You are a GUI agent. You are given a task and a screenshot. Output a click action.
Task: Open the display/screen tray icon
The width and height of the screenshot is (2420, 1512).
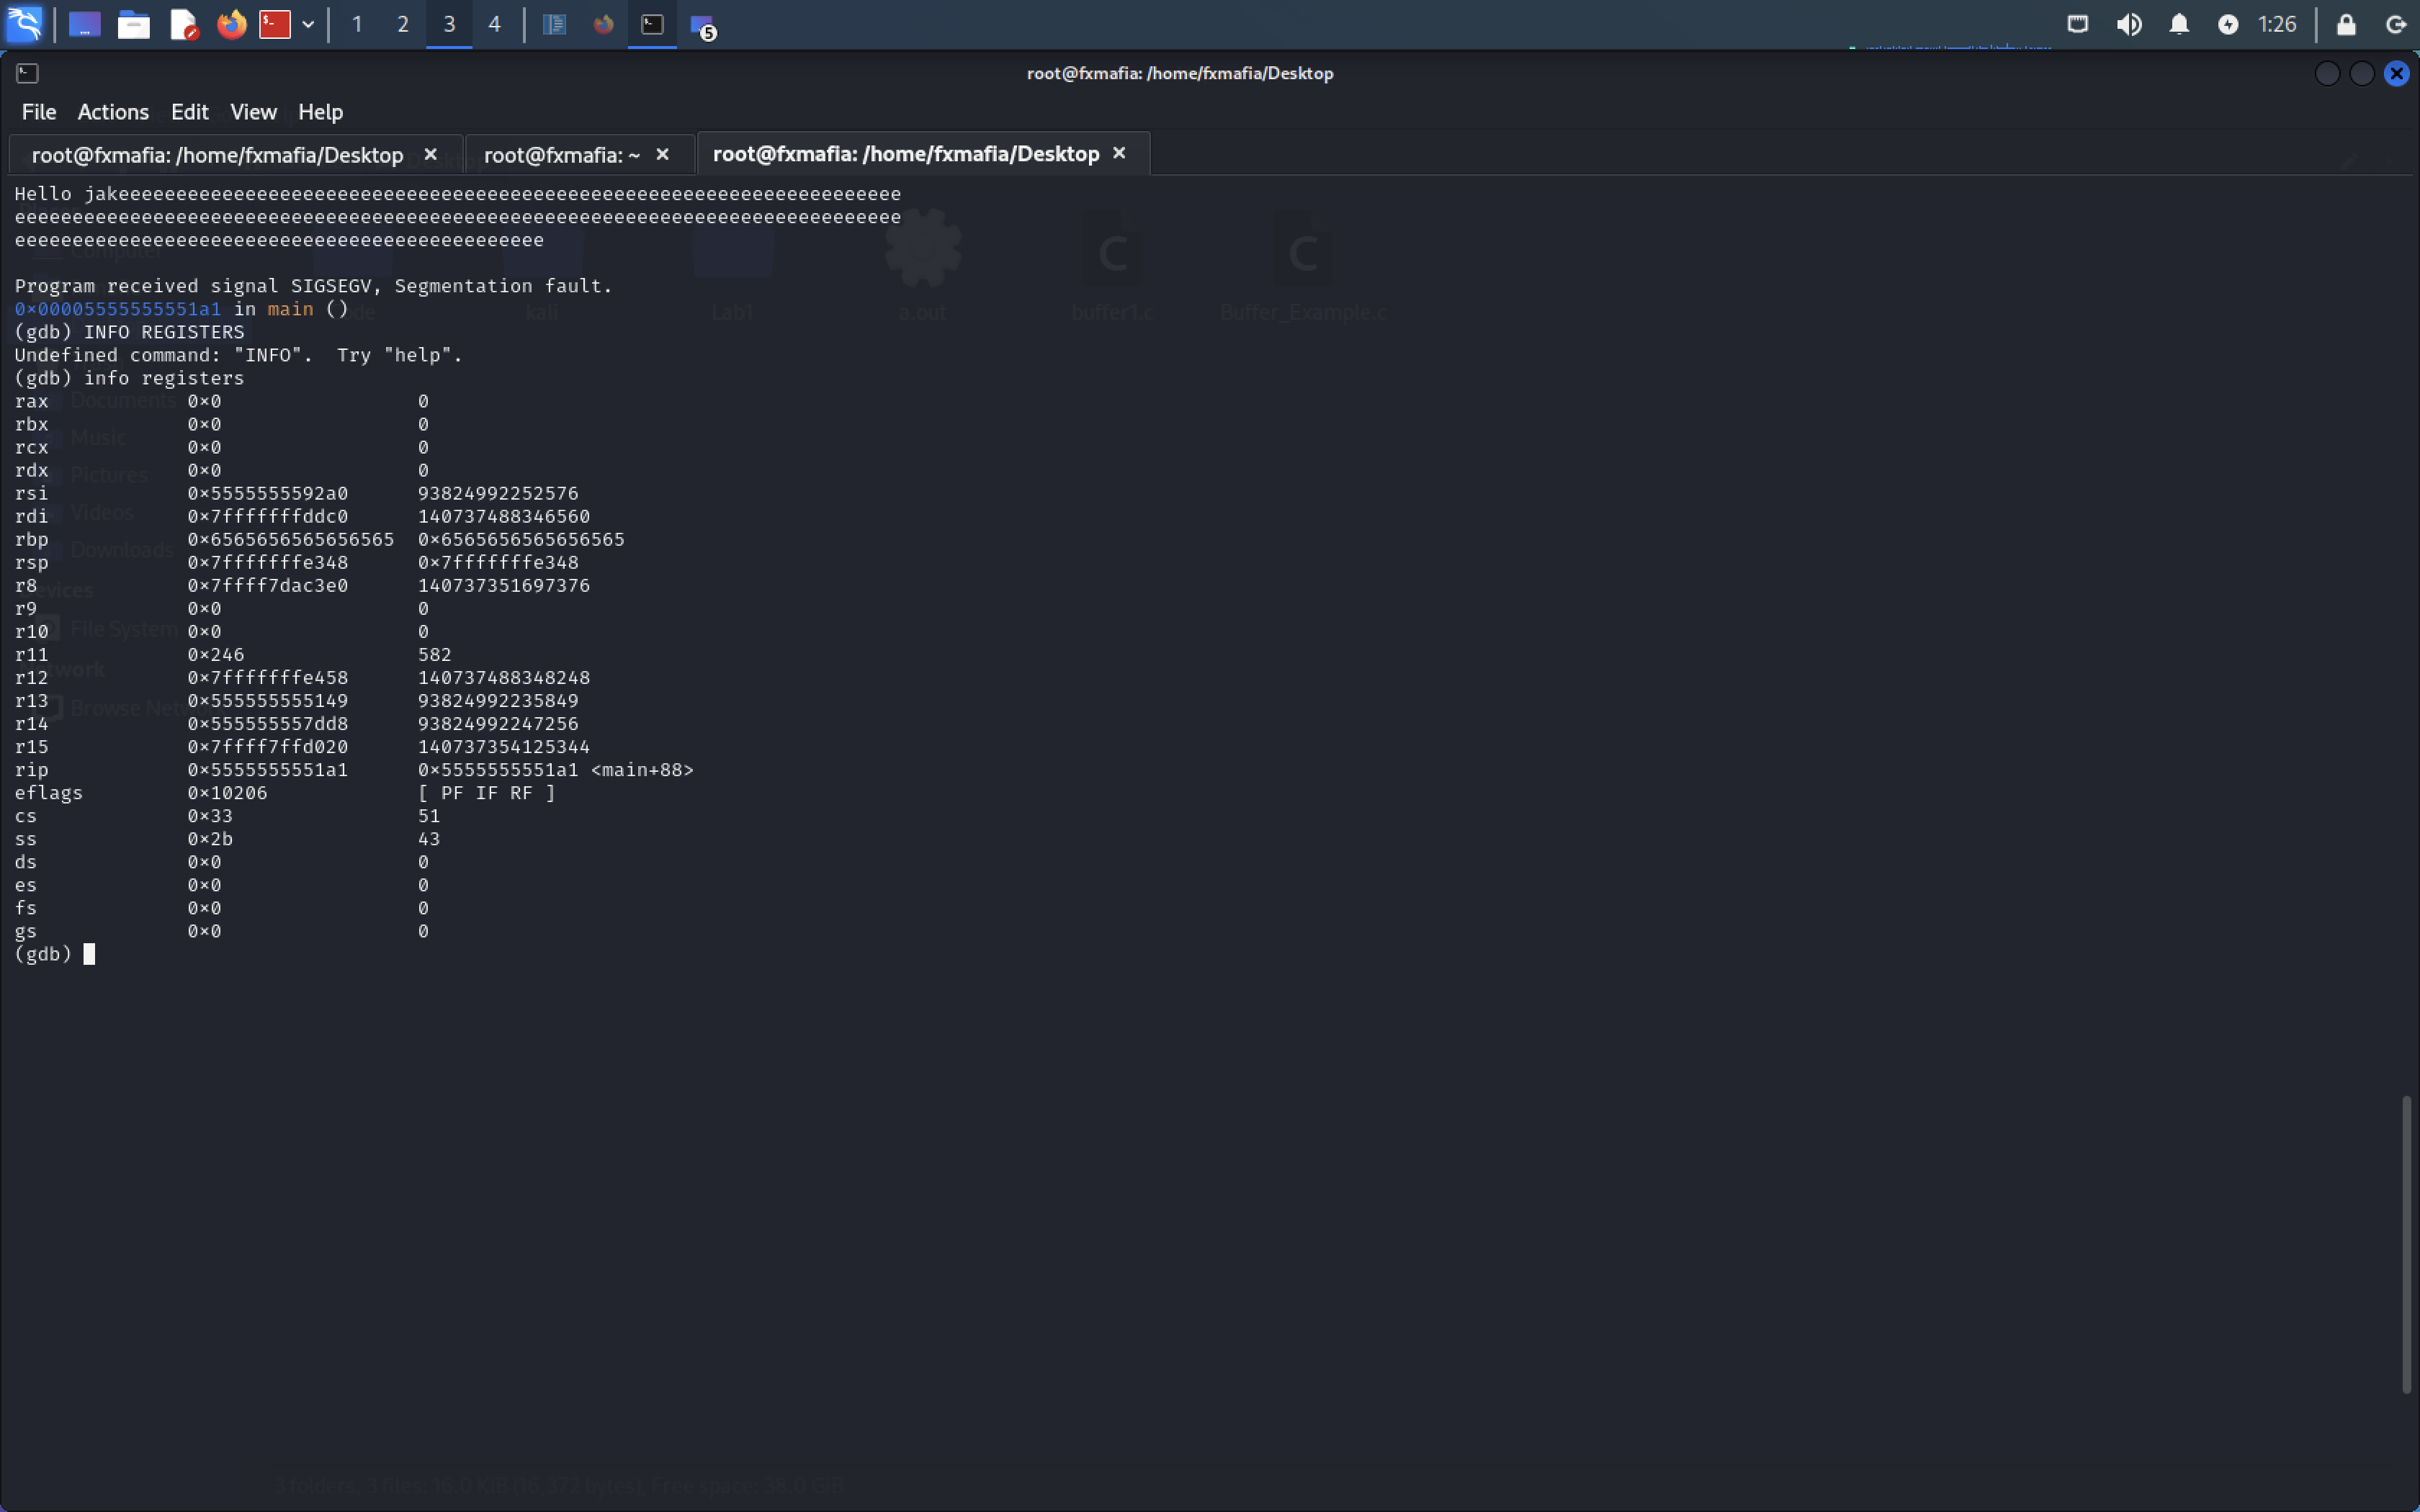tap(2078, 24)
